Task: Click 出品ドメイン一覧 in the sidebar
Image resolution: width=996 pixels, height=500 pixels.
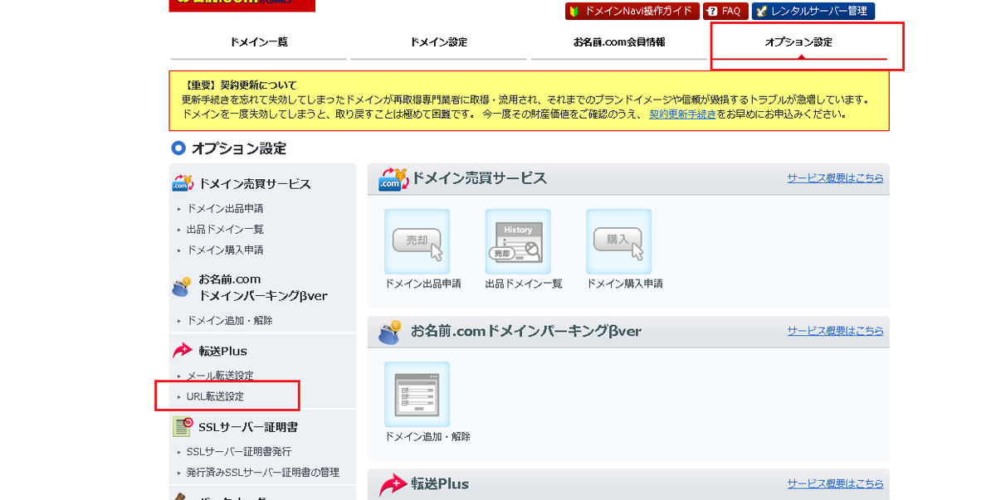Action: click(x=225, y=230)
